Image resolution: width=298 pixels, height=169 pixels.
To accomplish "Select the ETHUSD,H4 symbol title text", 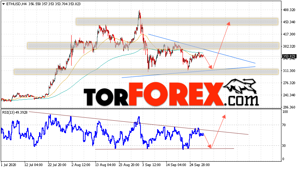I will (17, 4).
